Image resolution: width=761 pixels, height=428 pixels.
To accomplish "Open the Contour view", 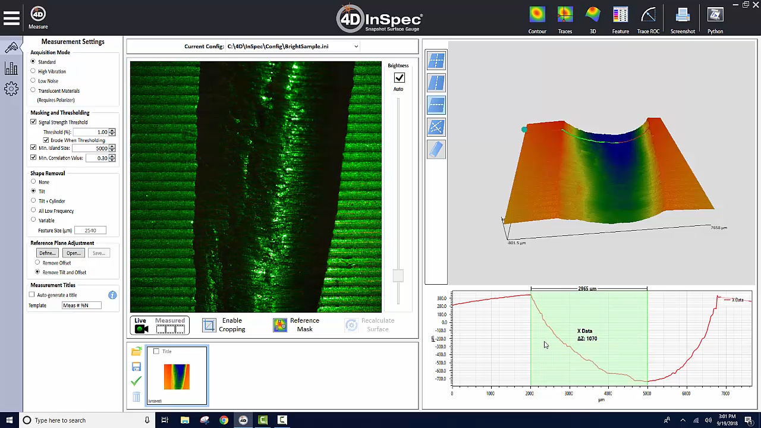I will tap(537, 15).
